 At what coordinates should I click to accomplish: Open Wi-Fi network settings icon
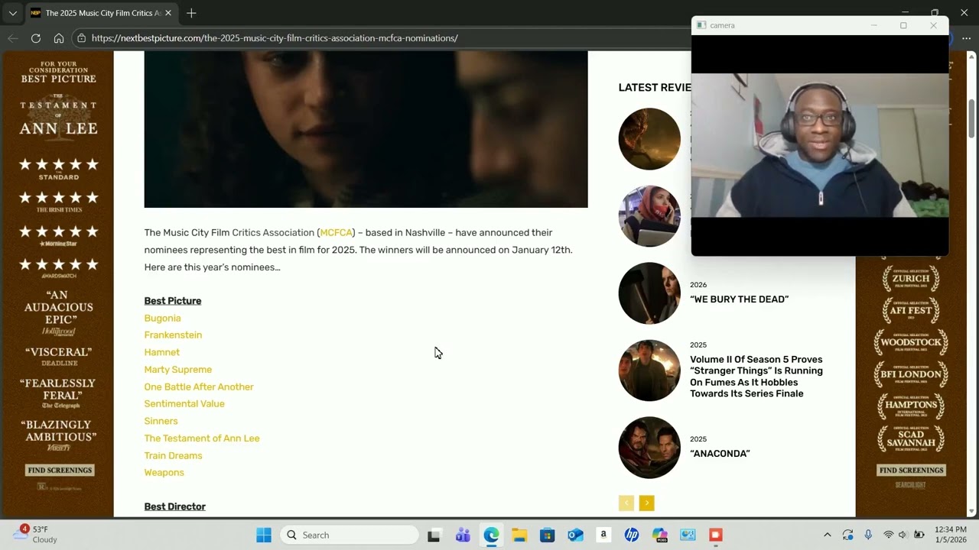[x=888, y=535]
